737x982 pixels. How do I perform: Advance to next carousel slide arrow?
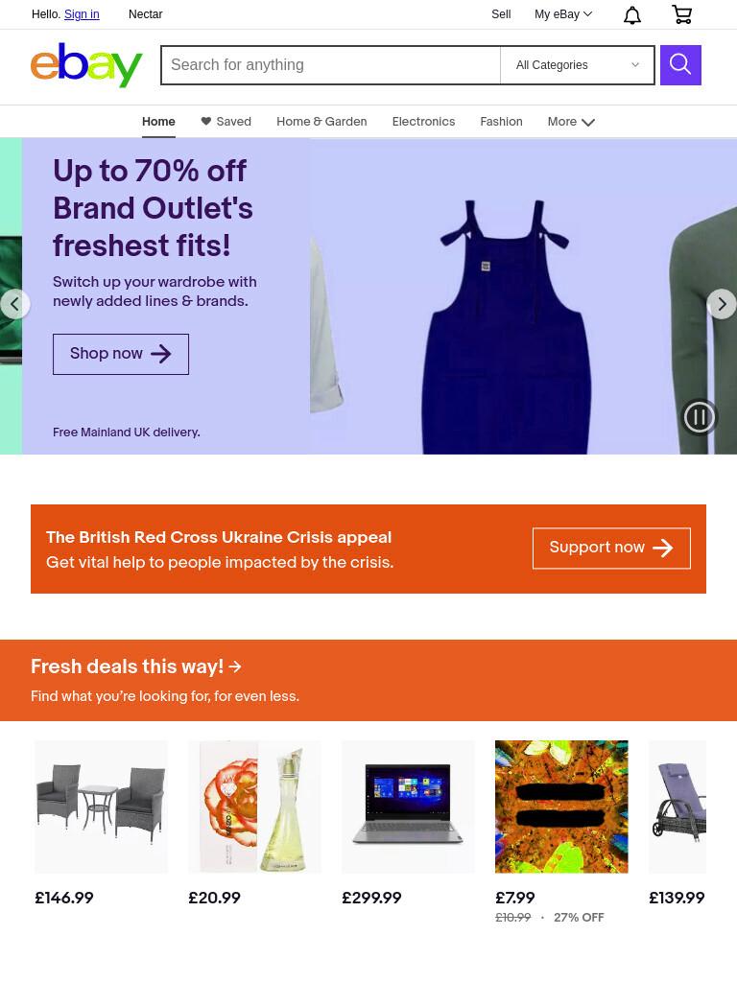point(722,304)
